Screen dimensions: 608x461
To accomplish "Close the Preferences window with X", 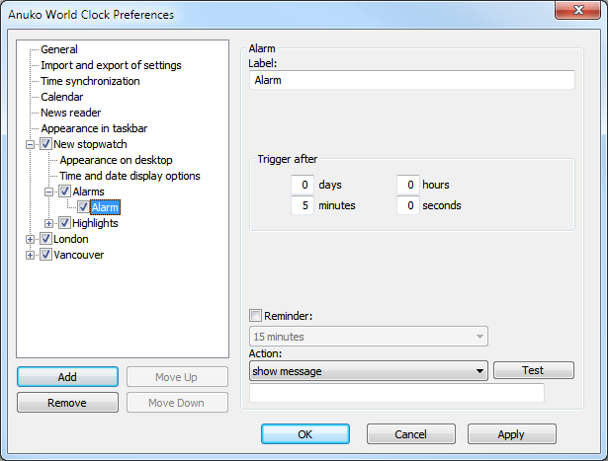I will (x=579, y=14).
